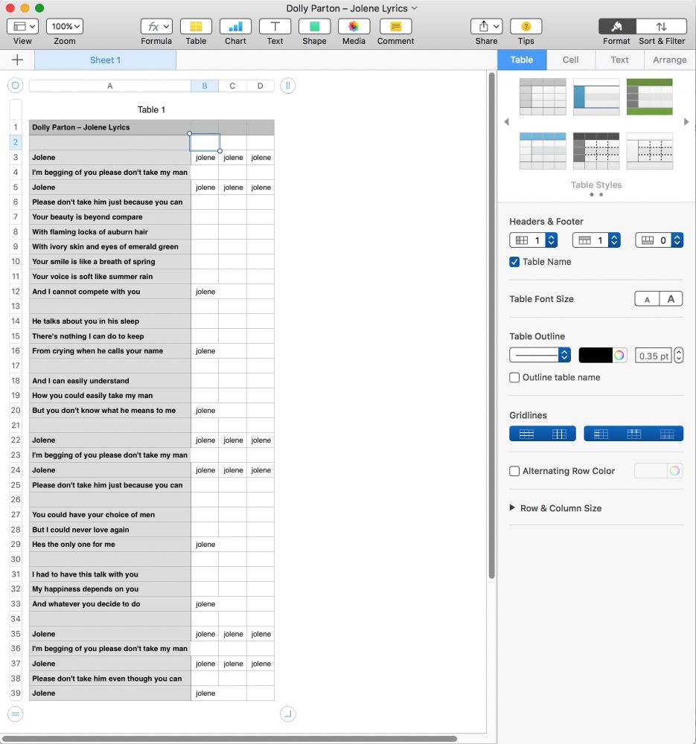Click the vertical scrollbar of the sheet
Image resolution: width=696 pixels, height=744 pixels.
pos(492,325)
